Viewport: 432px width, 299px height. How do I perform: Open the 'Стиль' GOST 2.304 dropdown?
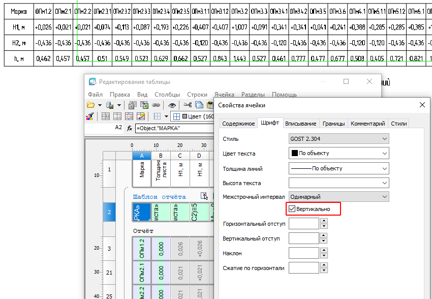(339, 139)
